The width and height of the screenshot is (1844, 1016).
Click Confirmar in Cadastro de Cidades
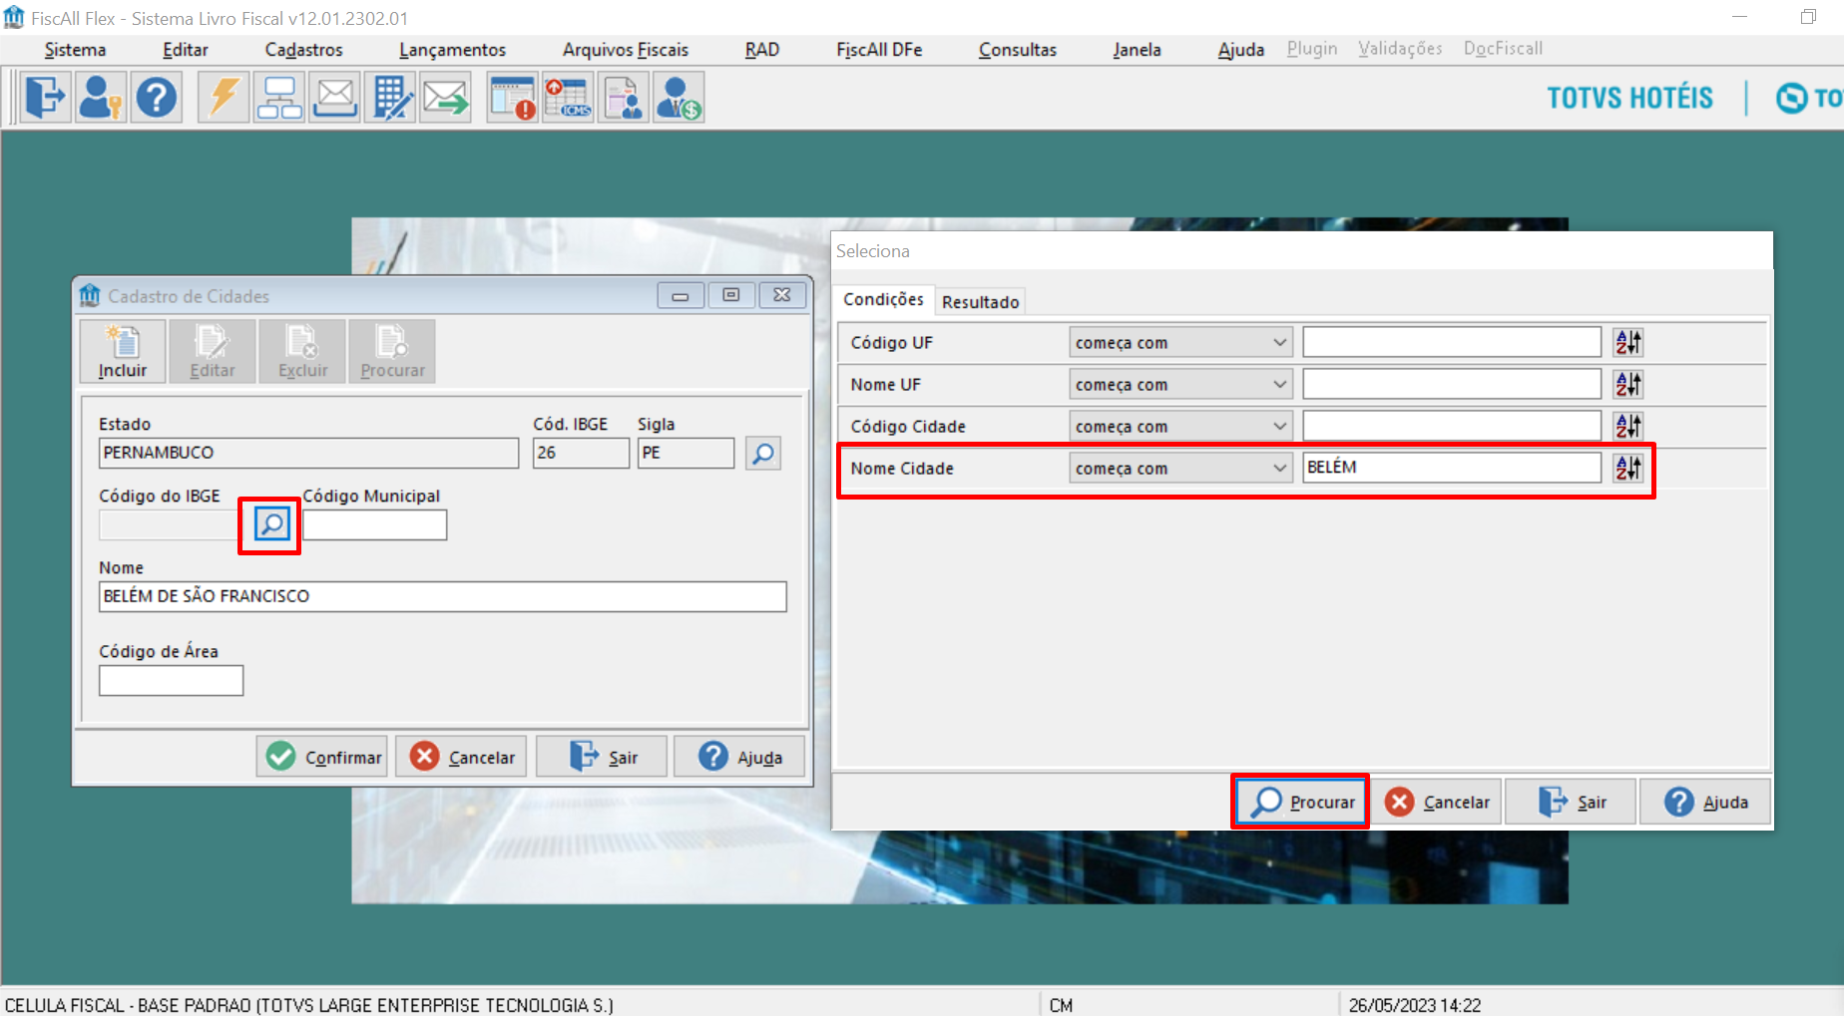point(323,757)
